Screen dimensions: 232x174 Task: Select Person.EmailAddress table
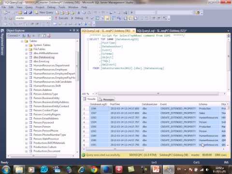click(x=46, y=118)
